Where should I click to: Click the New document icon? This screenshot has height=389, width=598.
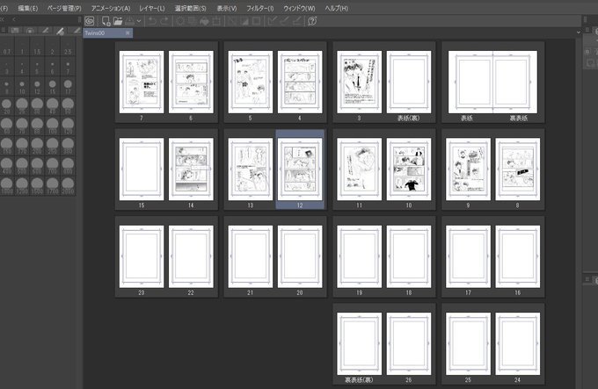click(x=106, y=20)
